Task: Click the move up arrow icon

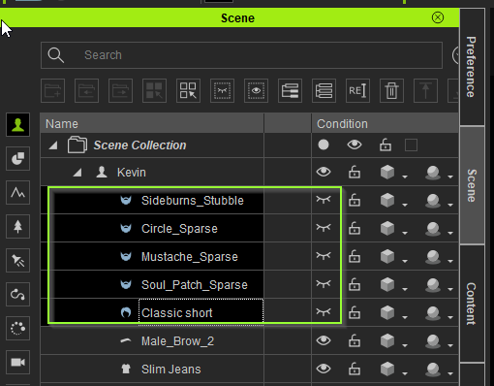Action: pos(425,90)
